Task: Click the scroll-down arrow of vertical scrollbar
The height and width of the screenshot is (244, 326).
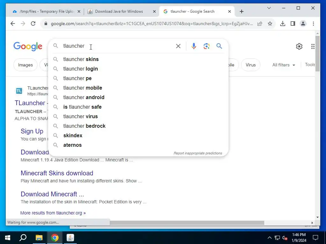Action: click(317, 217)
